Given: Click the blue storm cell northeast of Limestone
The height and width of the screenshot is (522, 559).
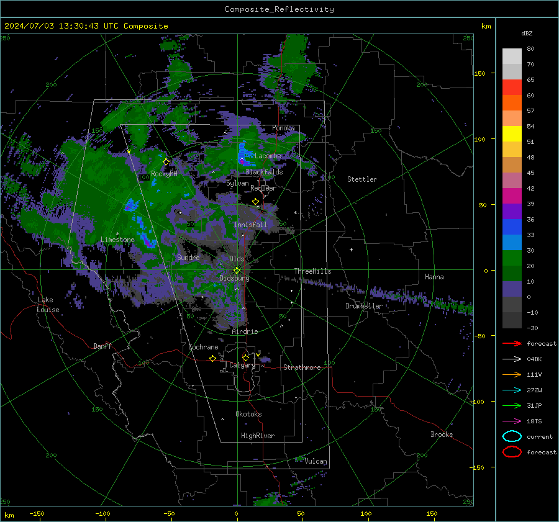Looking at the screenshot, I should (x=132, y=204).
